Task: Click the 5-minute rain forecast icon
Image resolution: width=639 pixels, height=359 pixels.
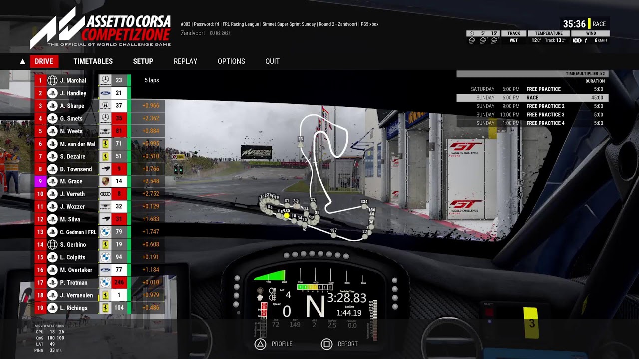Action: (483, 41)
